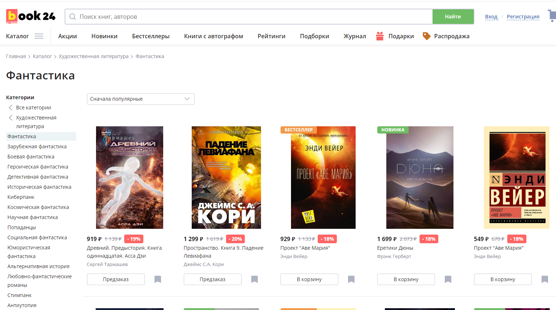Image resolution: width=556 pixels, height=310 pixels.
Task: Open the Древний. Предыстория book cover
Action: coord(130,178)
